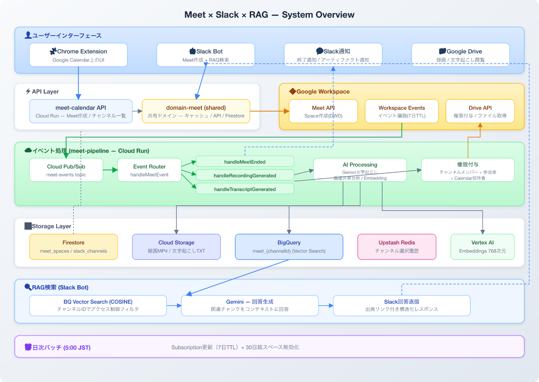
Task: Click the BQ Vector Search (COSINE) step
Action: (98, 305)
